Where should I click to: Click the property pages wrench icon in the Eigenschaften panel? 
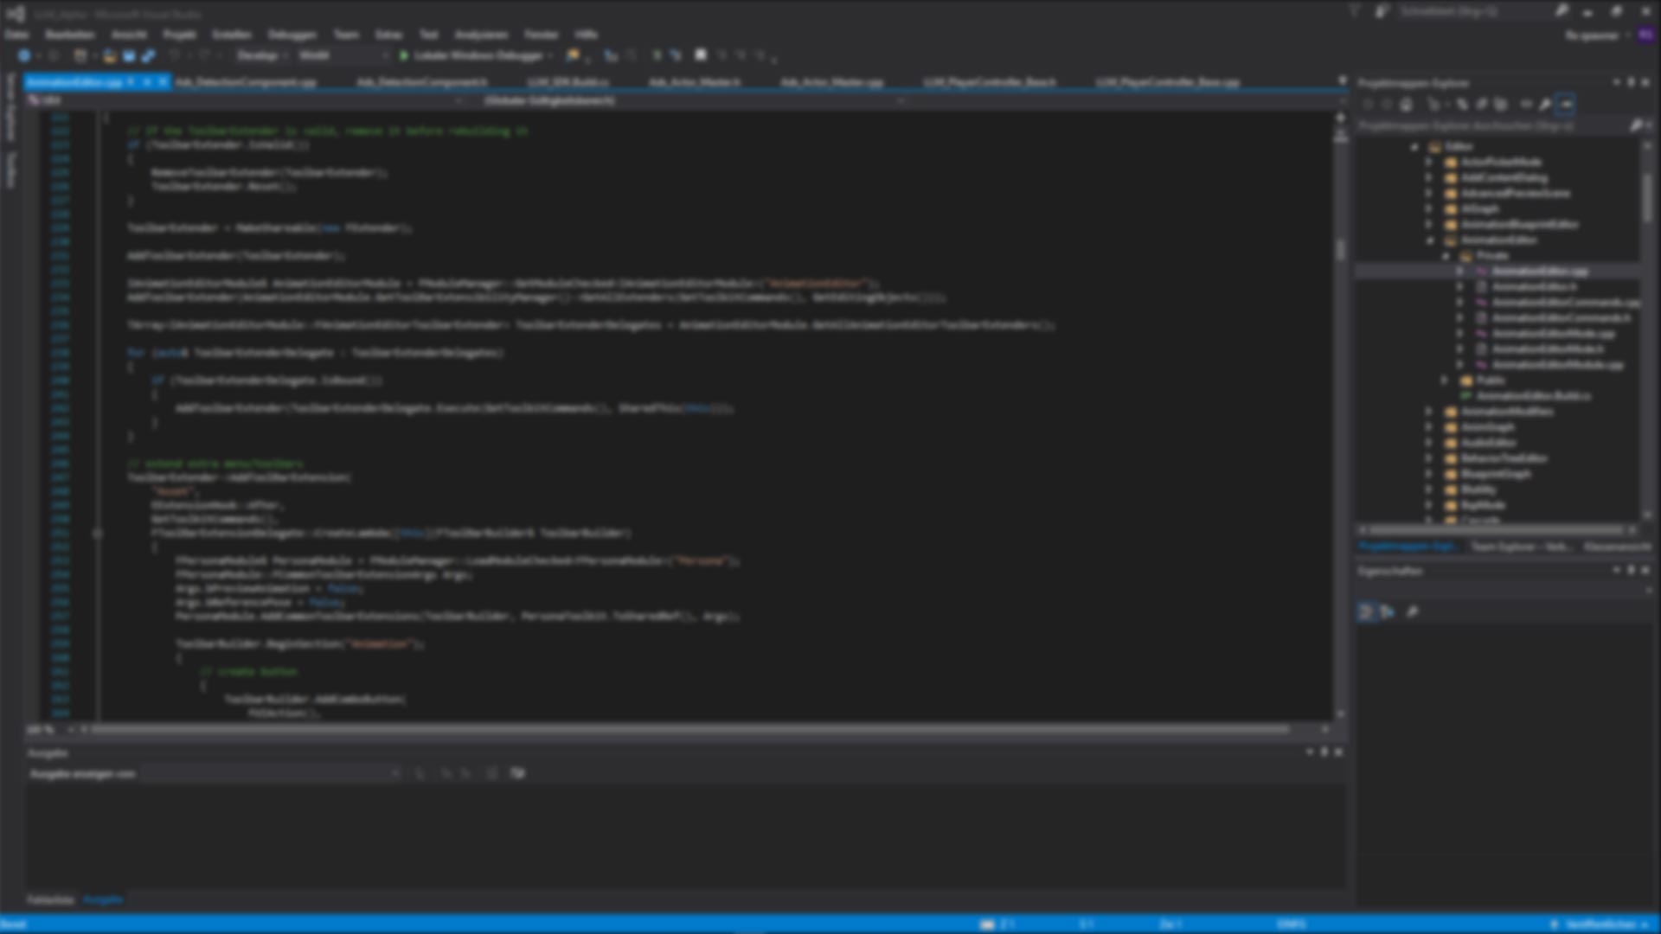(x=1413, y=612)
